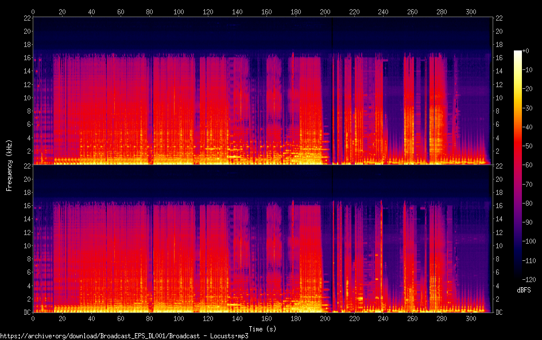542x340 pixels.
Task: Click the '-60' color scale label
Action: (x=527, y=165)
